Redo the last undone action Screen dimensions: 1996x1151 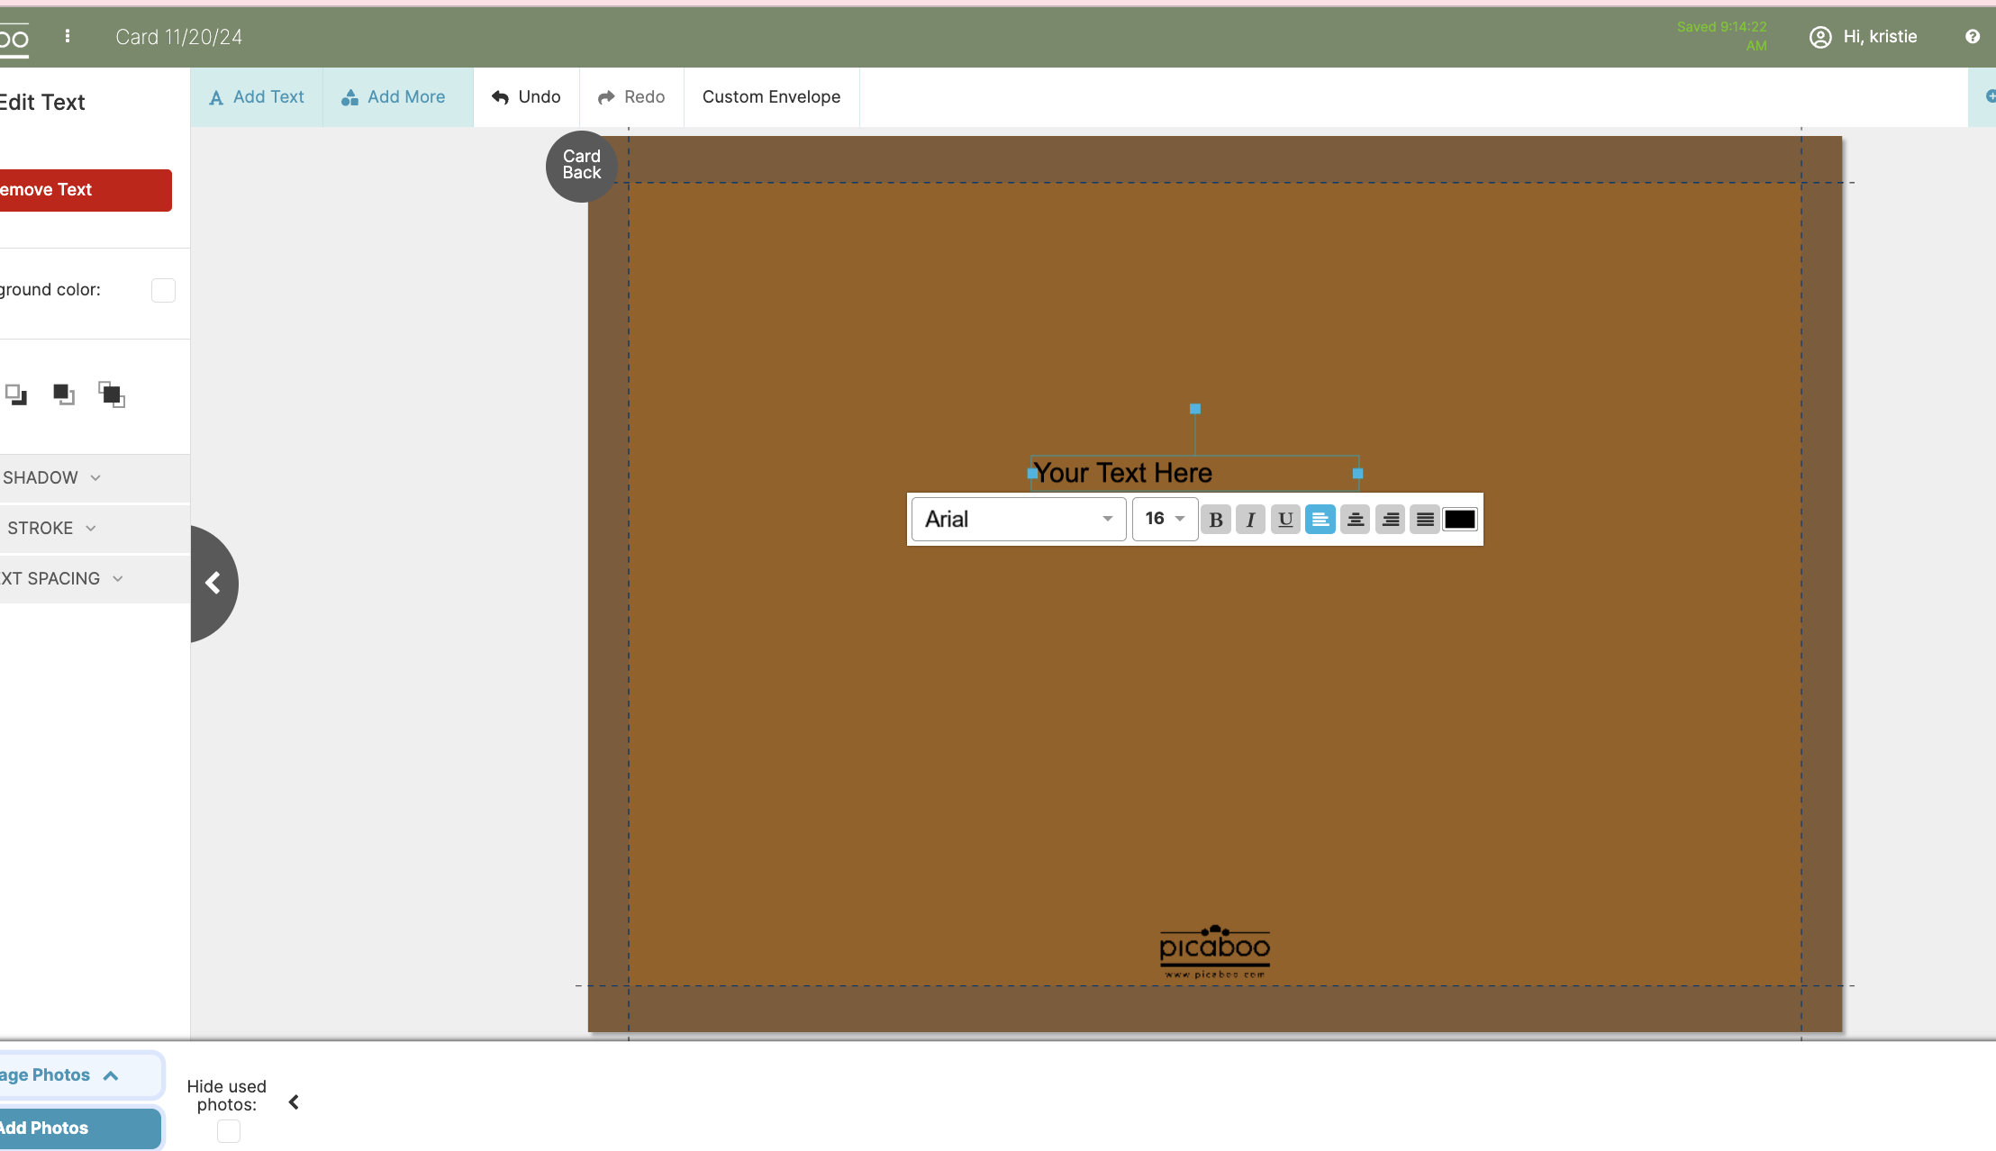[x=631, y=97]
